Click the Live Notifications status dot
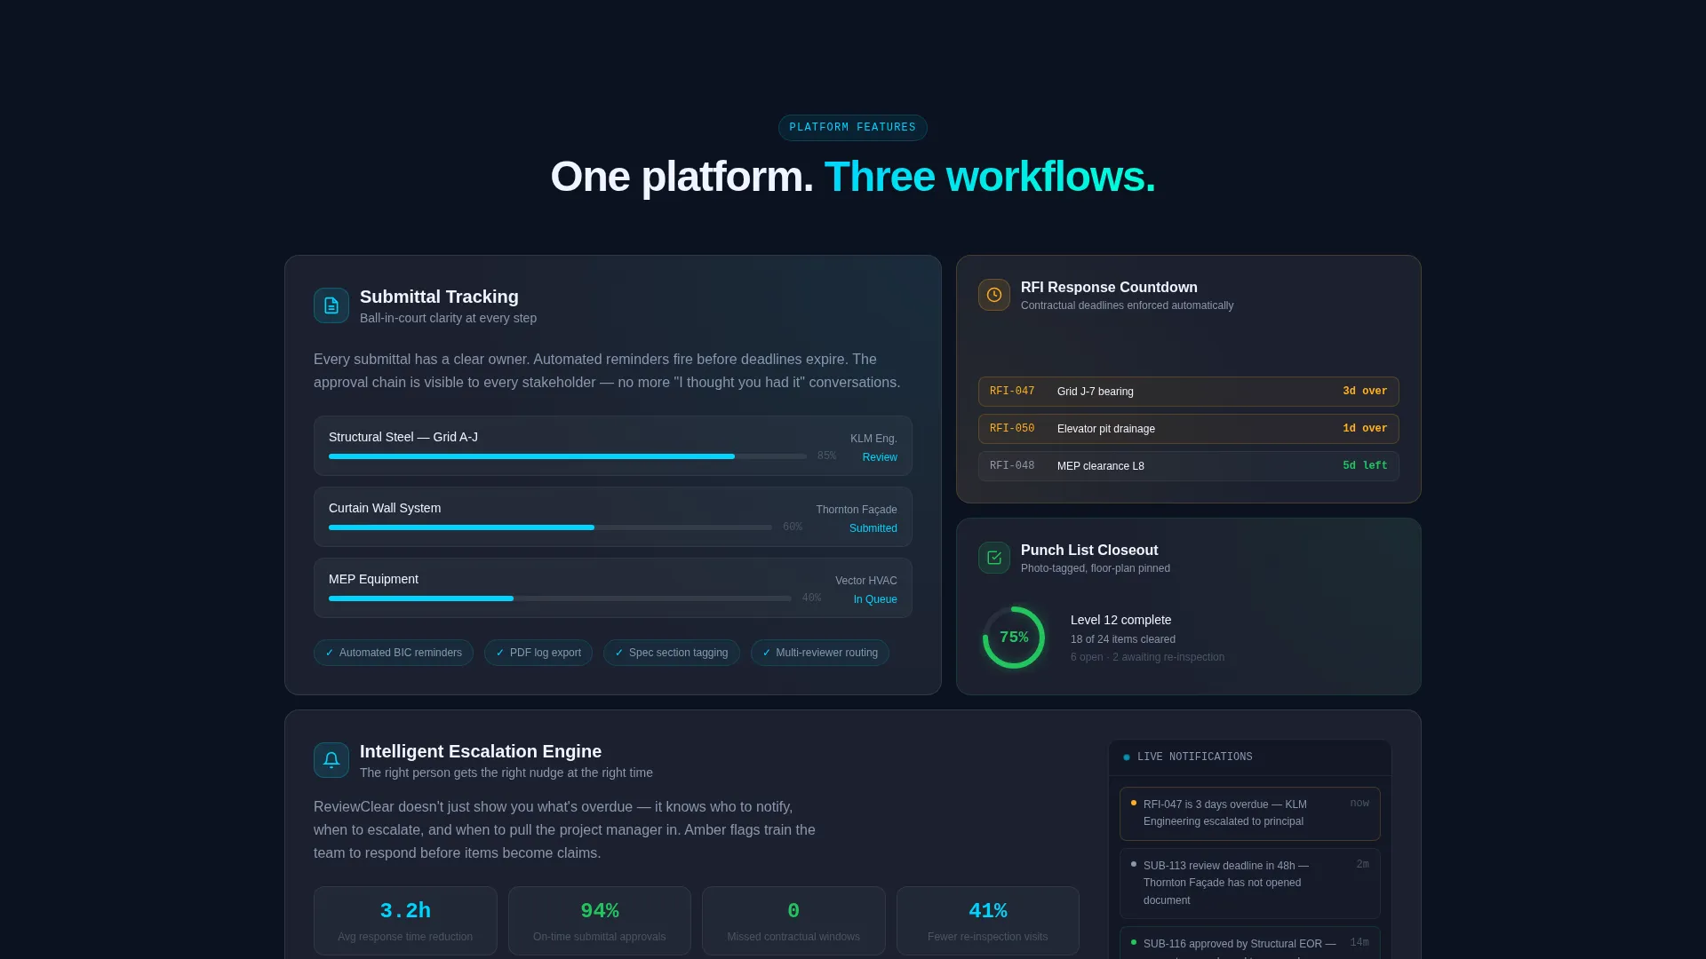The width and height of the screenshot is (1706, 959). (1127, 757)
